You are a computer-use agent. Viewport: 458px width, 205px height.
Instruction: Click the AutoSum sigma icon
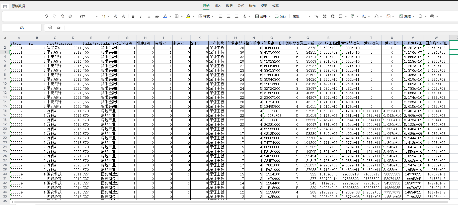click(x=341, y=16)
